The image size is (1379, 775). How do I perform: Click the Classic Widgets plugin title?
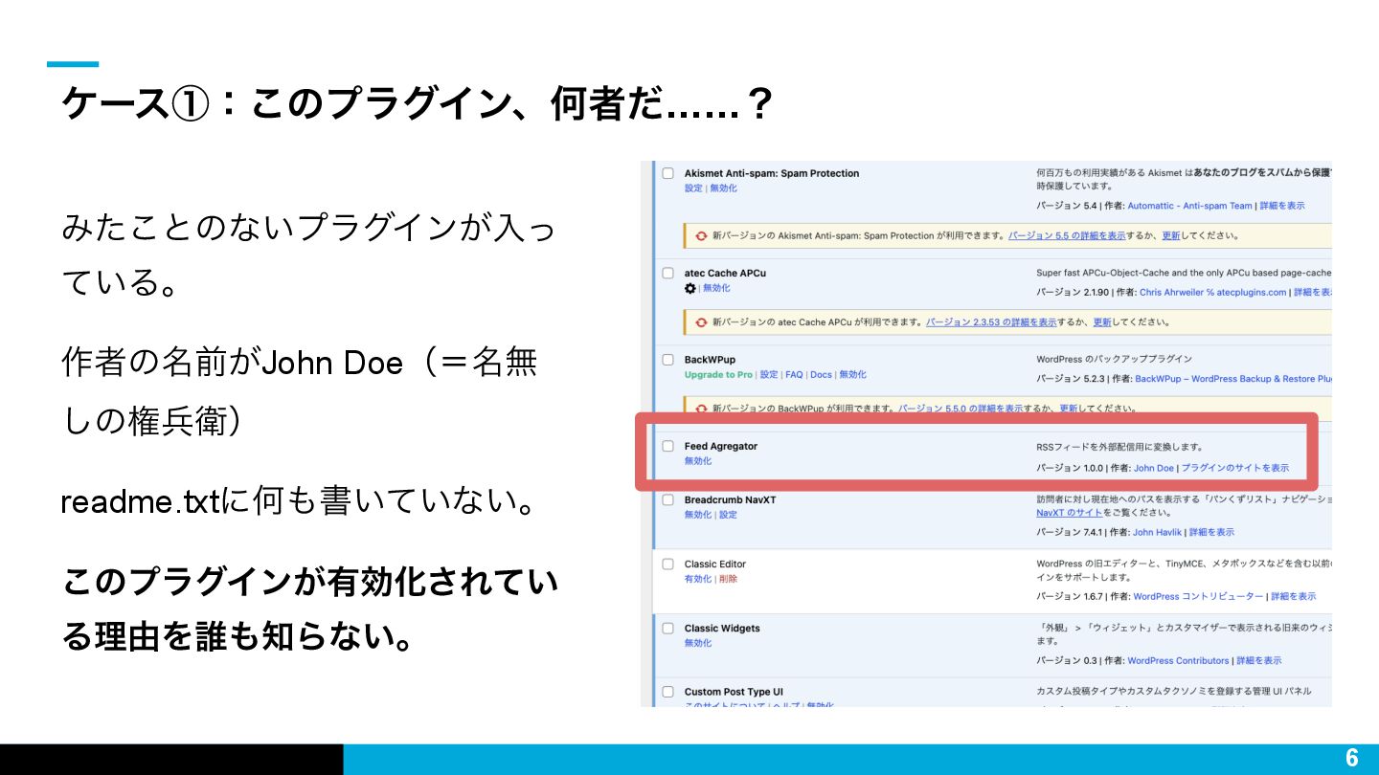(x=722, y=628)
